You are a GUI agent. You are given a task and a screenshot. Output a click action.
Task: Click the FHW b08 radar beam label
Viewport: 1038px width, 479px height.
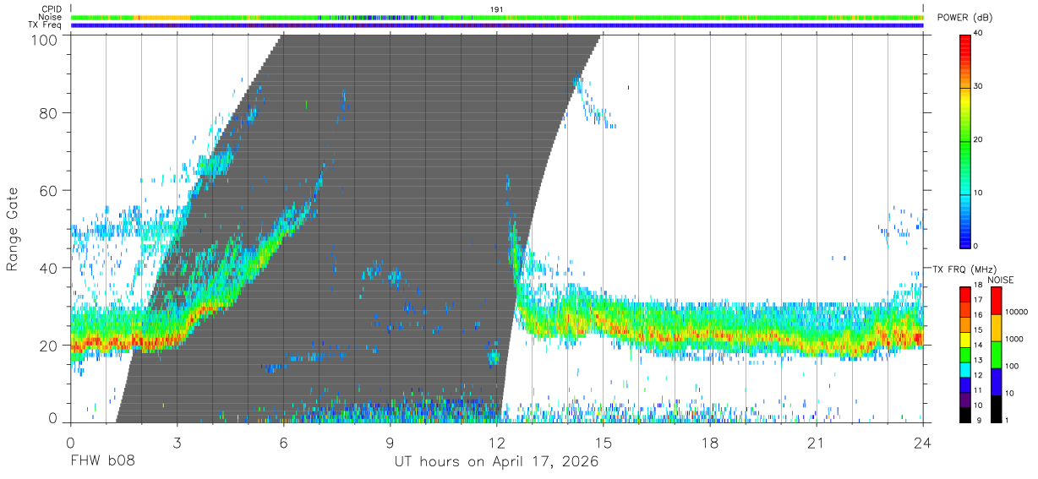tap(102, 462)
